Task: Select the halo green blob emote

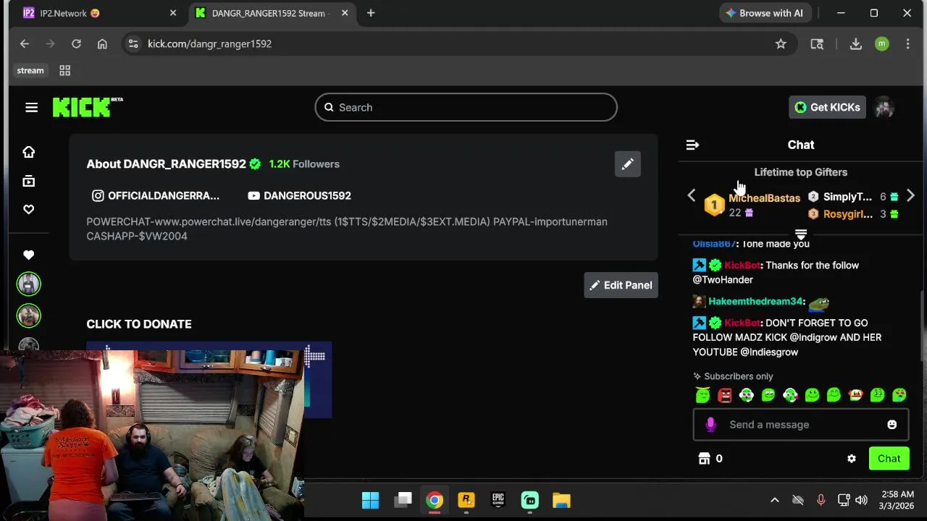Action: click(x=702, y=395)
